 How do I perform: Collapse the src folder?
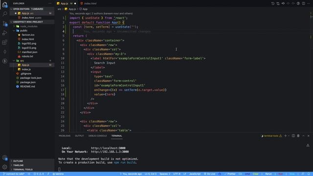(22, 61)
